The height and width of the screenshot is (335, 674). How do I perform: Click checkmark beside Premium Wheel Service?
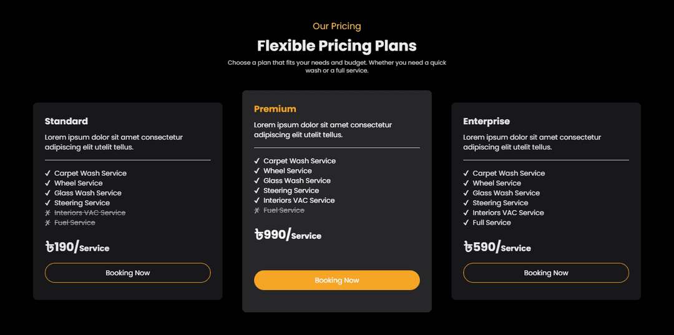(256, 171)
